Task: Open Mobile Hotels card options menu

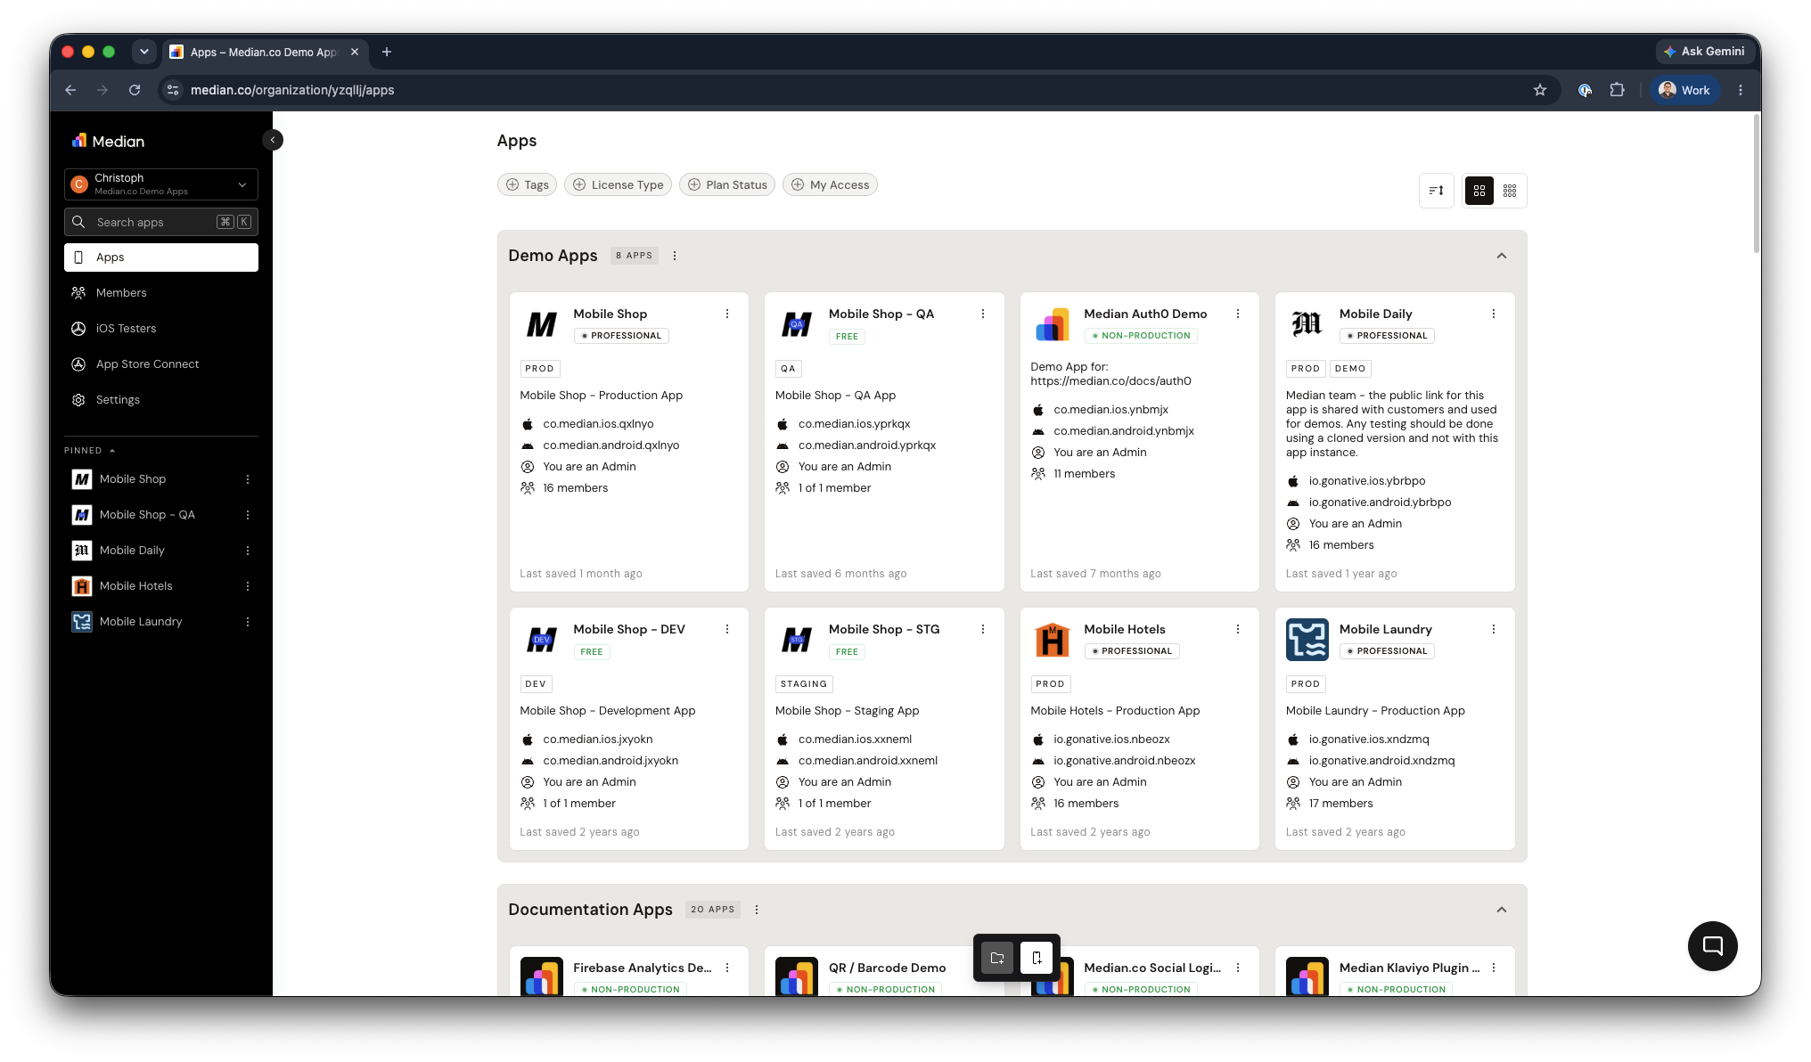Action: [1238, 629]
